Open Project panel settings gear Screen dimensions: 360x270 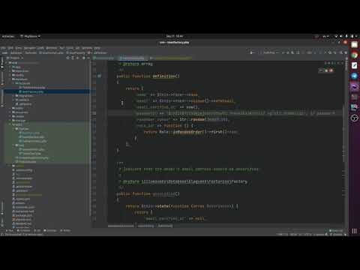tap(84, 58)
